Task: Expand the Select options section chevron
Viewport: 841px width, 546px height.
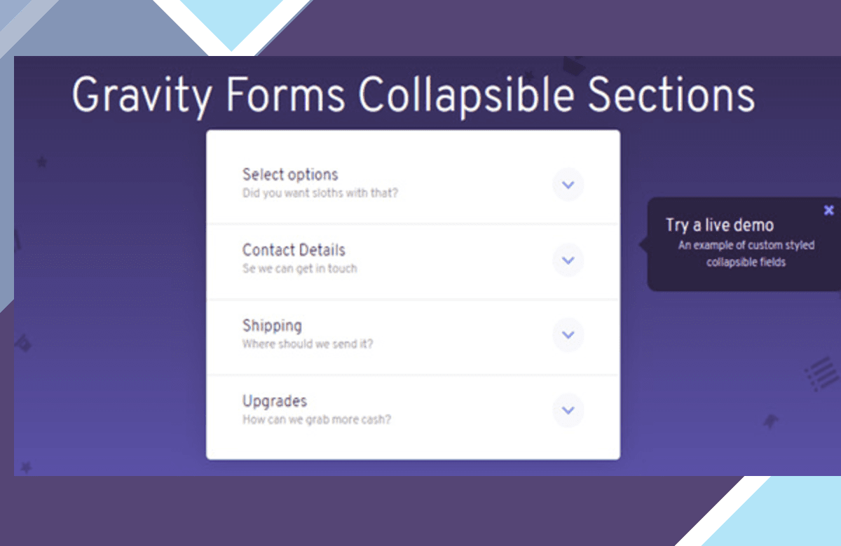Action: [568, 185]
